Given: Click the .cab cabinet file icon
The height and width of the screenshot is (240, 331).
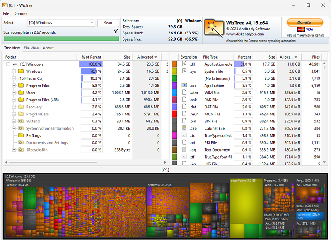Looking at the screenshot, I should (x=184, y=128).
